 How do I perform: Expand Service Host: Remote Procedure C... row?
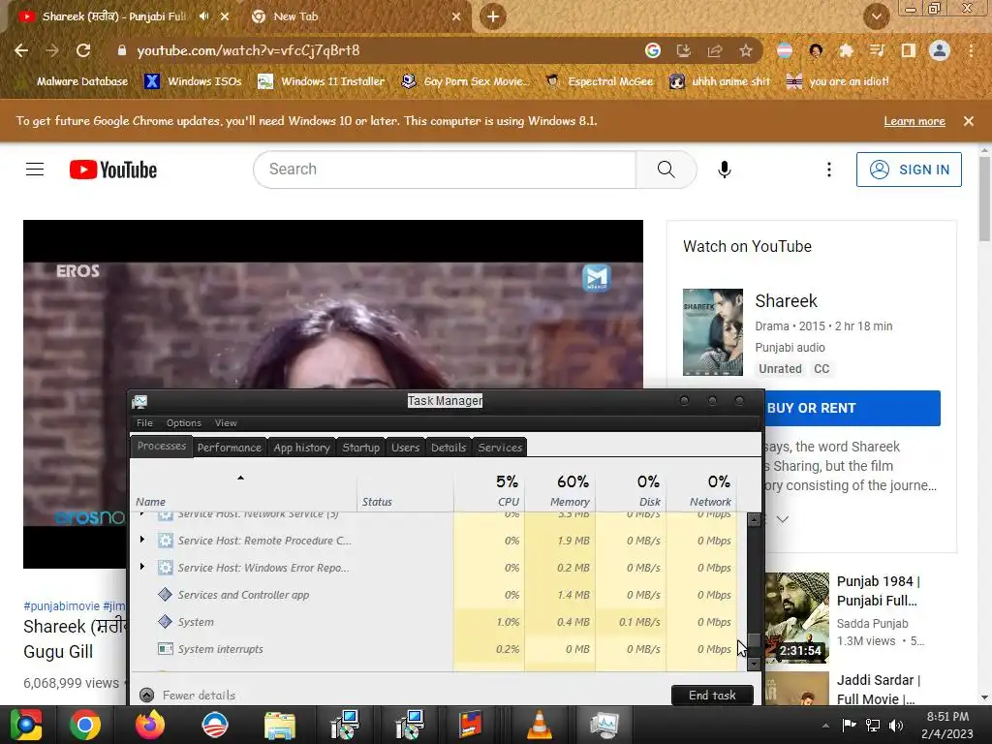(x=142, y=540)
